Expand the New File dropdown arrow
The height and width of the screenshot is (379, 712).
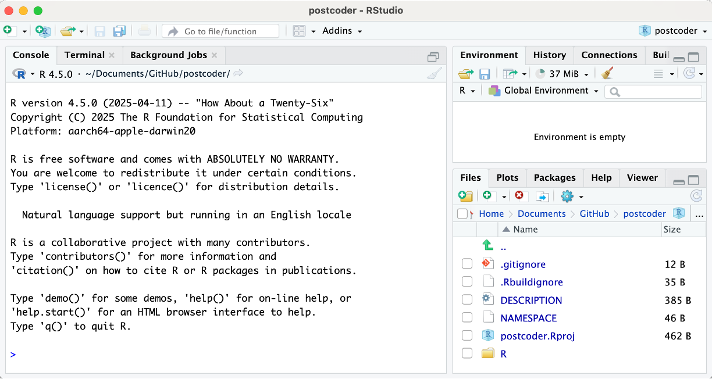[x=24, y=31]
